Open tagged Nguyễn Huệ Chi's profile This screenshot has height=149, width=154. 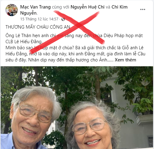point(88,7)
